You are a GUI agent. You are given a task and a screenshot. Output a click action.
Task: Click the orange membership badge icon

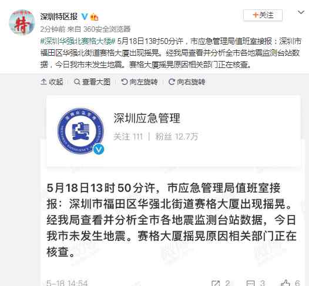[x=94, y=17]
